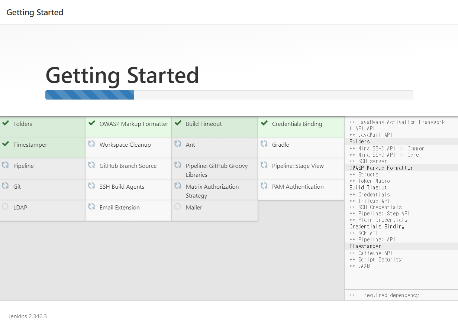Viewport: 458px width, 322px height.
Task: Click the Script Security log line
Action: point(375,260)
